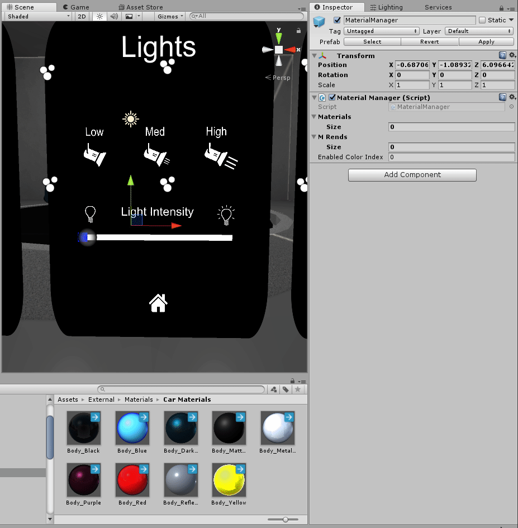
Task: Click the dim light bulb icon
Action: (91, 214)
